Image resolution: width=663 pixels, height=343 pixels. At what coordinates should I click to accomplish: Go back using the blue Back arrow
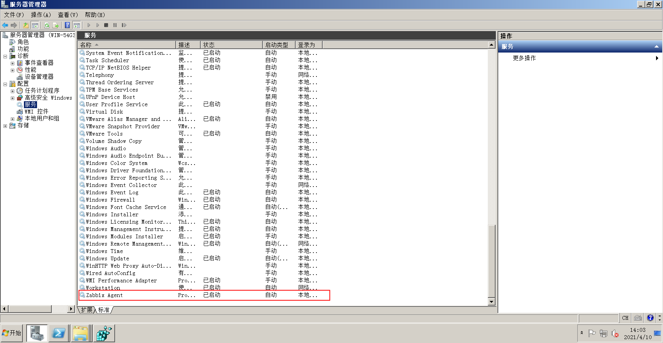tap(5, 25)
